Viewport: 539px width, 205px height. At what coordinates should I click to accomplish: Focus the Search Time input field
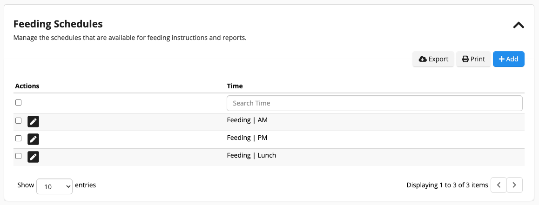click(x=375, y=103)
